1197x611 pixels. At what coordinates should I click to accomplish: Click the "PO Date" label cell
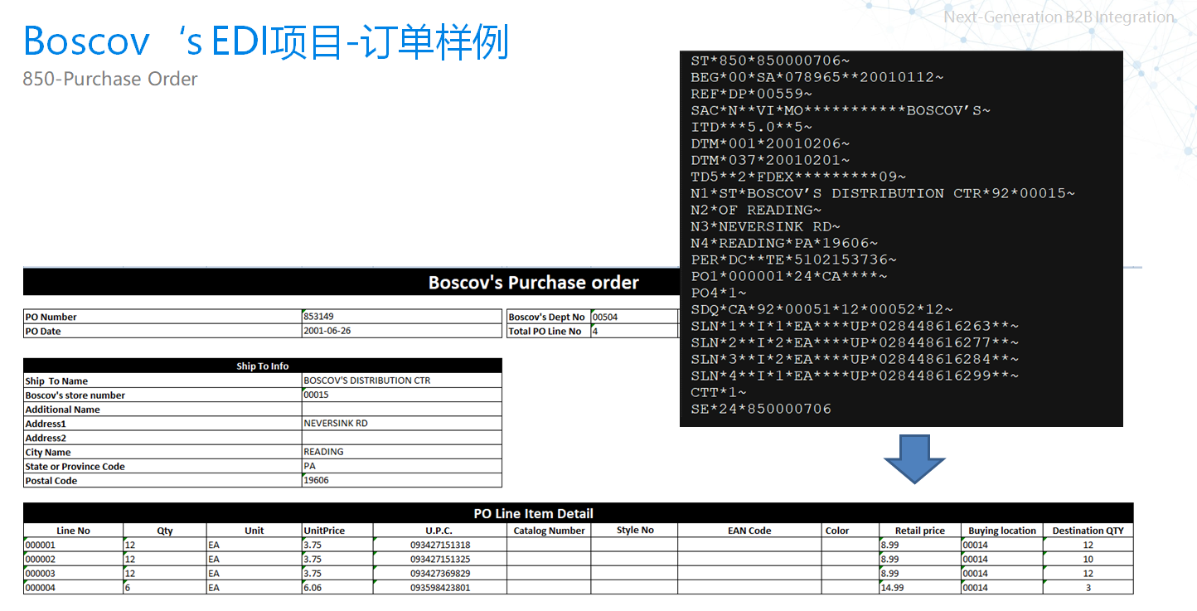point(162,331)
